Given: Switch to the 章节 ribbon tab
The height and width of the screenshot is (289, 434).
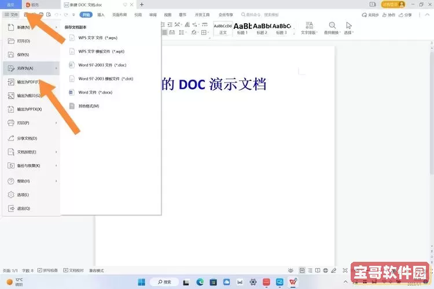Looking at the screenshot, I should point(183,14).
